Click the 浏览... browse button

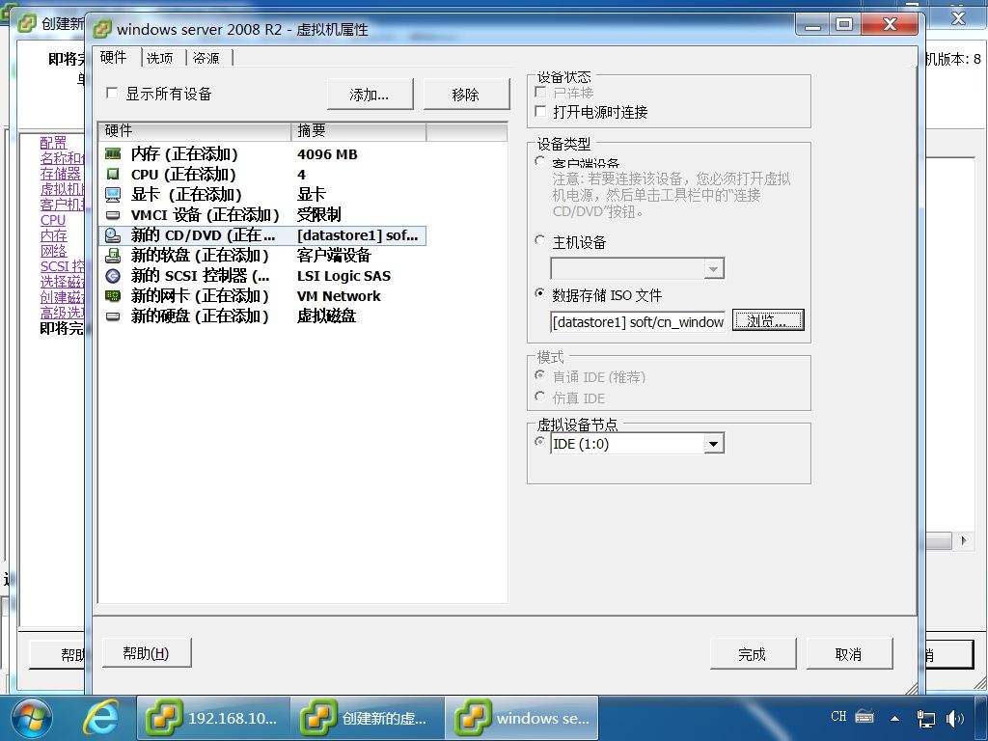pyautogui.click(x=767, y=320)
